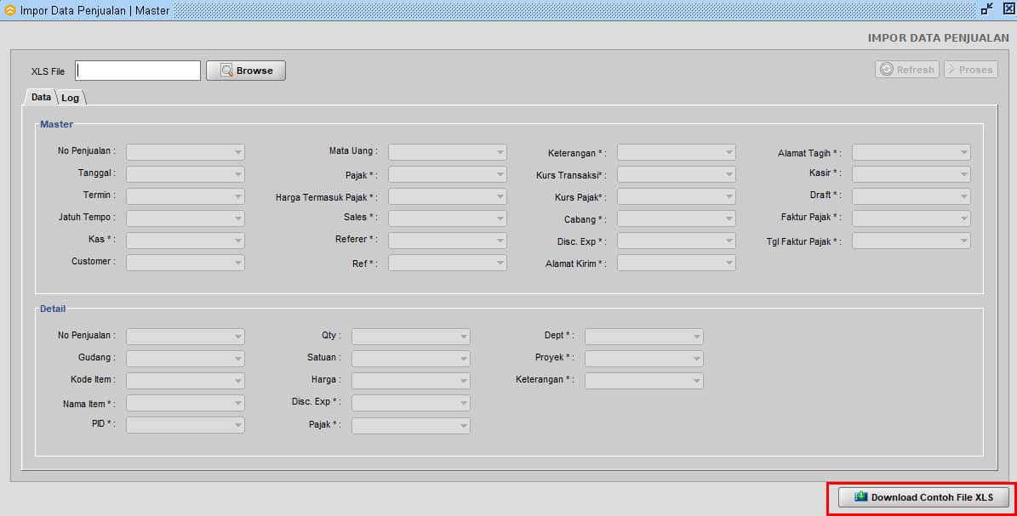Image resolution: width=1017 pixels, height=516 pixels.
Task: Open the Kode Item dropdown
Action: pos(185,381)
